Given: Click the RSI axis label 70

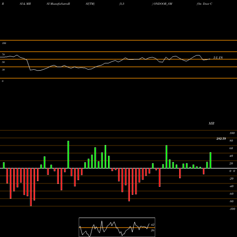Looking at the screenshot, I should pos(3,55).
